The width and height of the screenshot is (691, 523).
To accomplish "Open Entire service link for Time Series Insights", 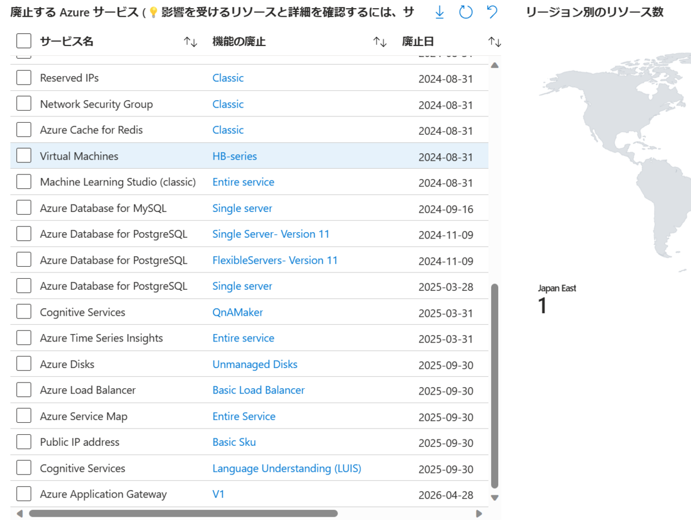I will (x=243, y=338).
